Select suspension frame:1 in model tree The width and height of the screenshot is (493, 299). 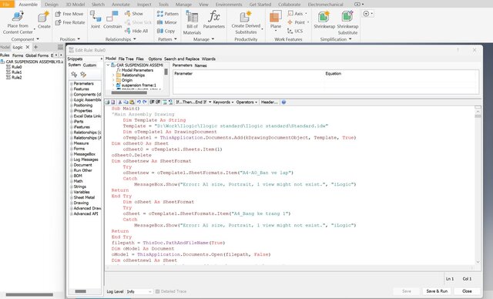coord(139,86)
